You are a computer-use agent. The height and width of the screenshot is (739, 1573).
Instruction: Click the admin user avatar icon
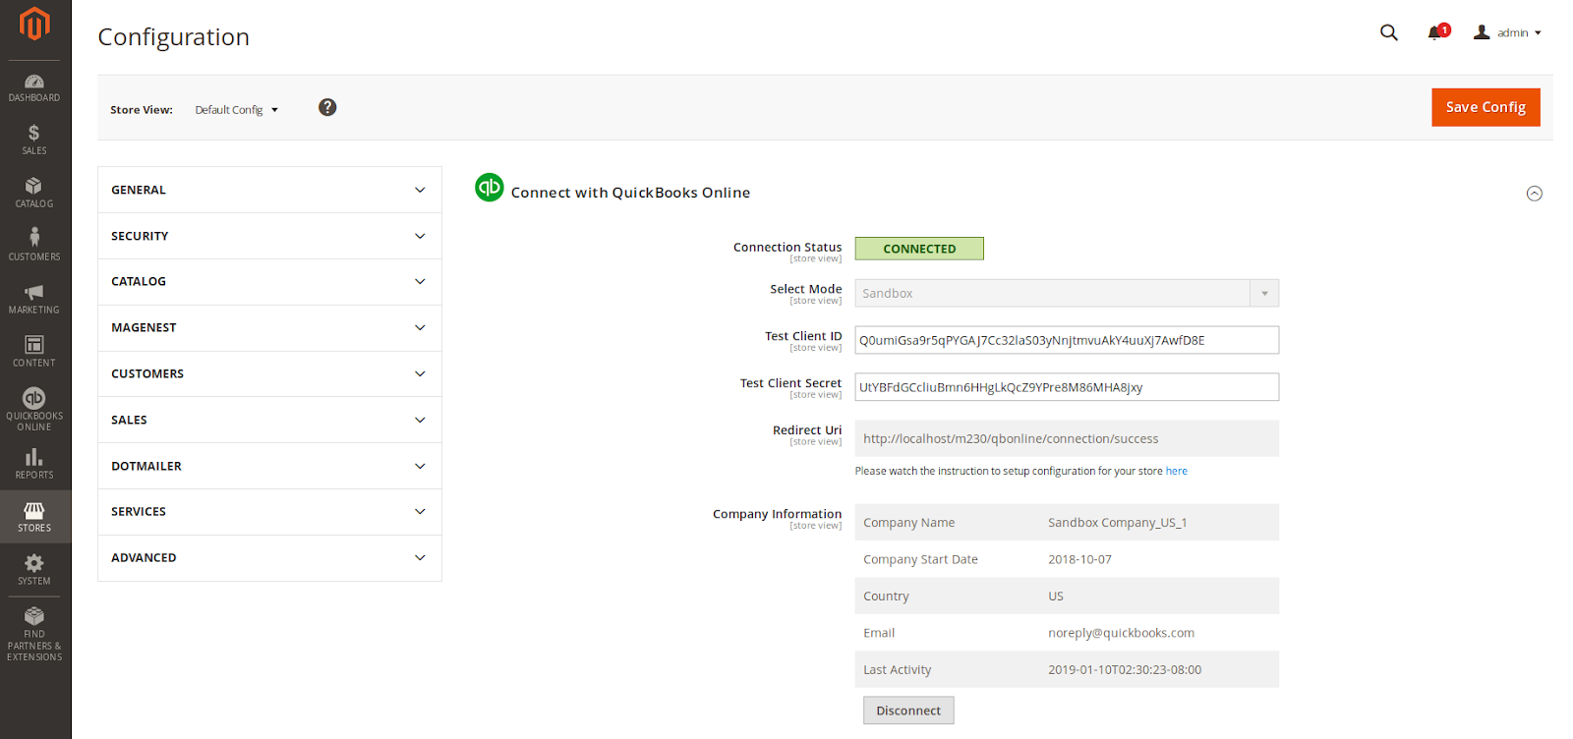(1482, 32)
